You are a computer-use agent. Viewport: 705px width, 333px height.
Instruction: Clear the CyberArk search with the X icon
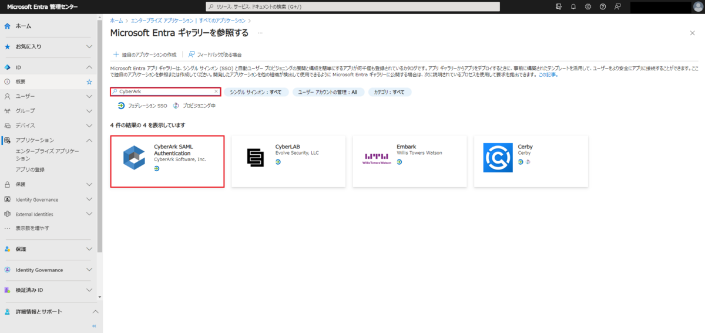tap(216, 92)
